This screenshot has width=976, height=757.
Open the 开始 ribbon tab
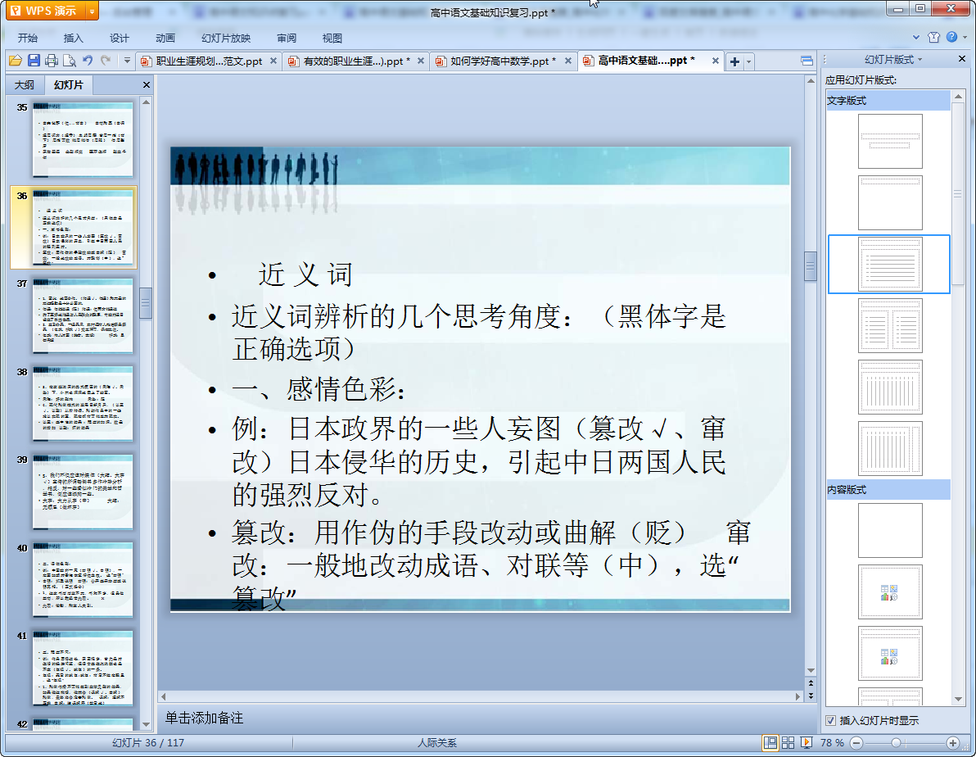(x=28, y=38)
